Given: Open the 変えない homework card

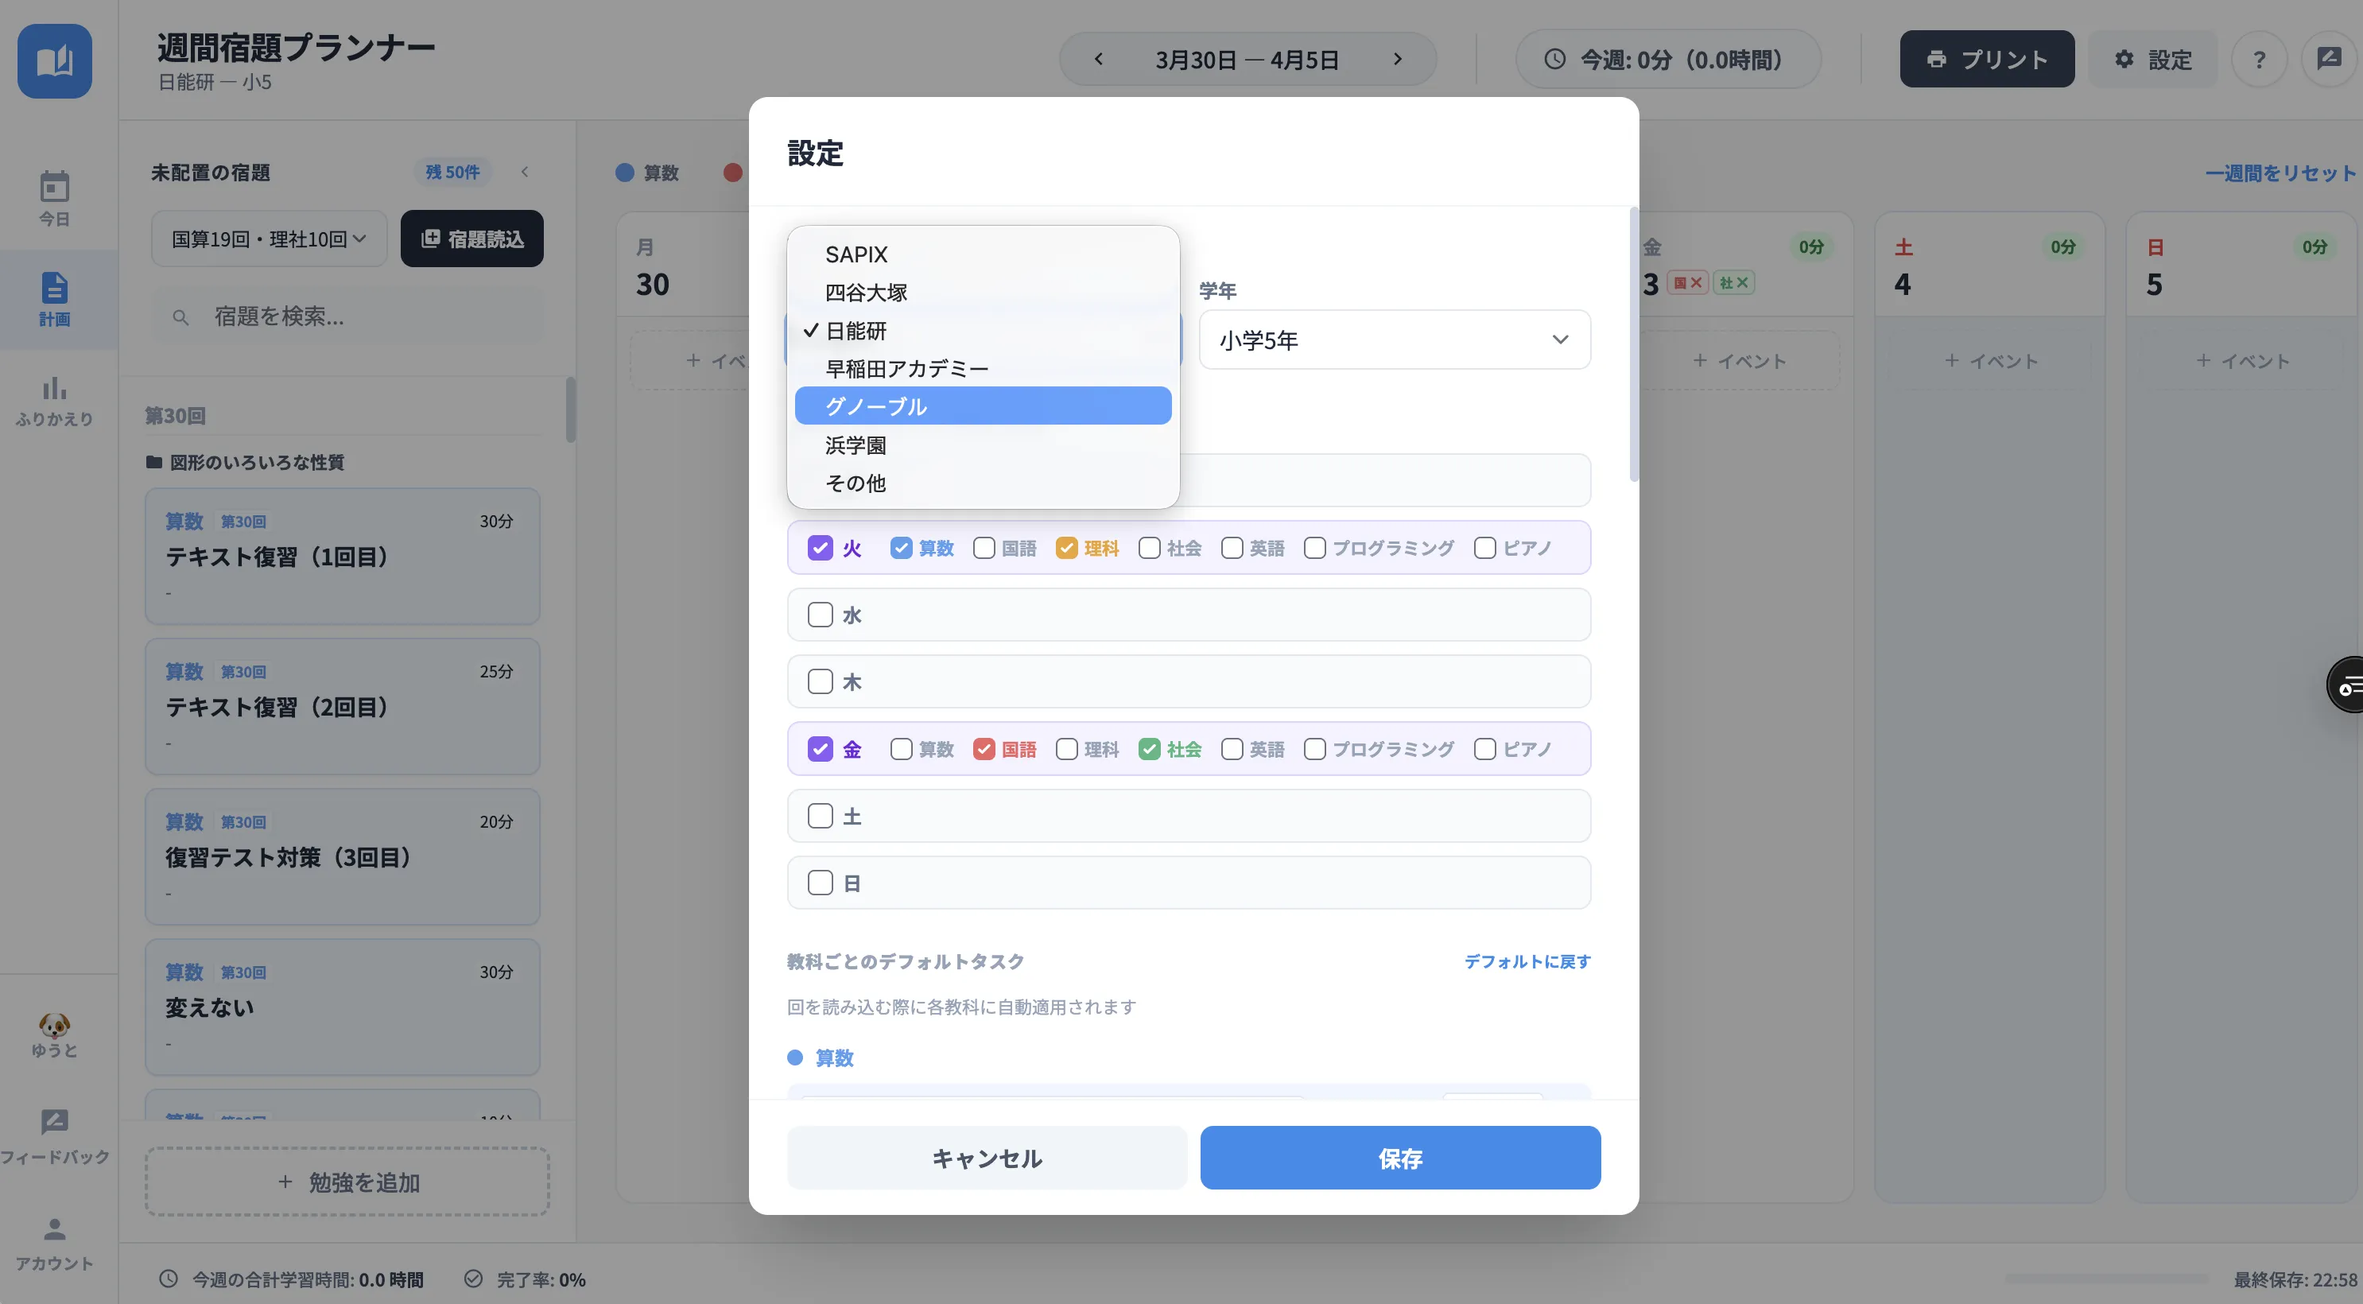Looking at the screenshot, I should [342, 1007].
